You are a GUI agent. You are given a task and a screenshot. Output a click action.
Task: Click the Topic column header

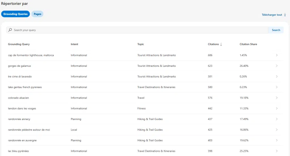tap(140, 44)
